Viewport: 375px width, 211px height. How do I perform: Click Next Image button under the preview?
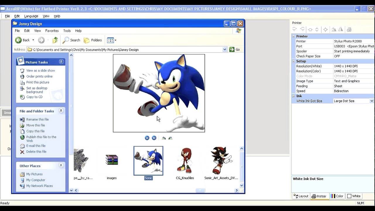tap(154, 138)
